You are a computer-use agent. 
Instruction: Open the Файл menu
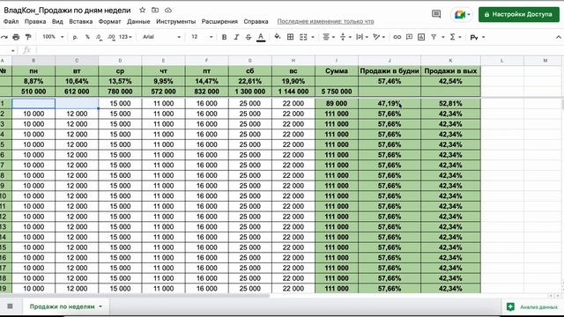click(11, 21)
